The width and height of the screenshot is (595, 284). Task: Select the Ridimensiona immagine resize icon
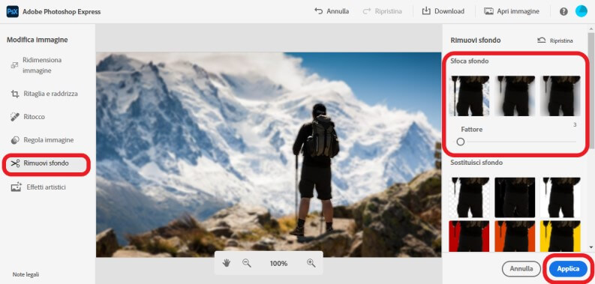point(14,65)
